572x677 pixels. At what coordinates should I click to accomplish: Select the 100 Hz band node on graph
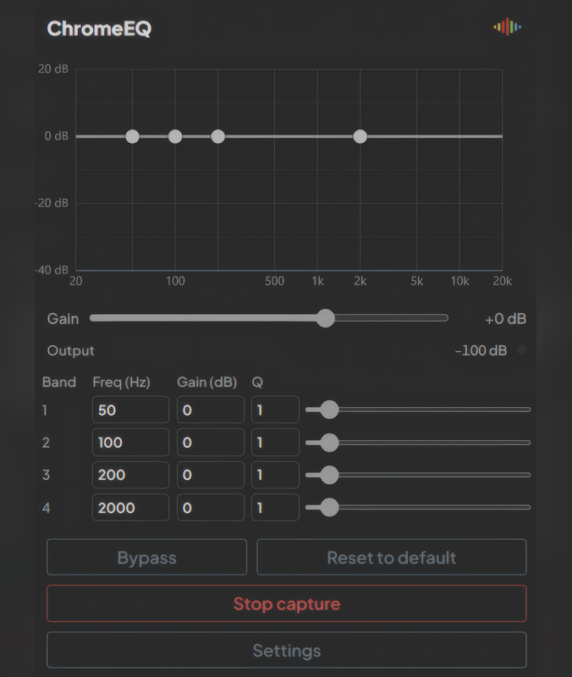[175, 136]
